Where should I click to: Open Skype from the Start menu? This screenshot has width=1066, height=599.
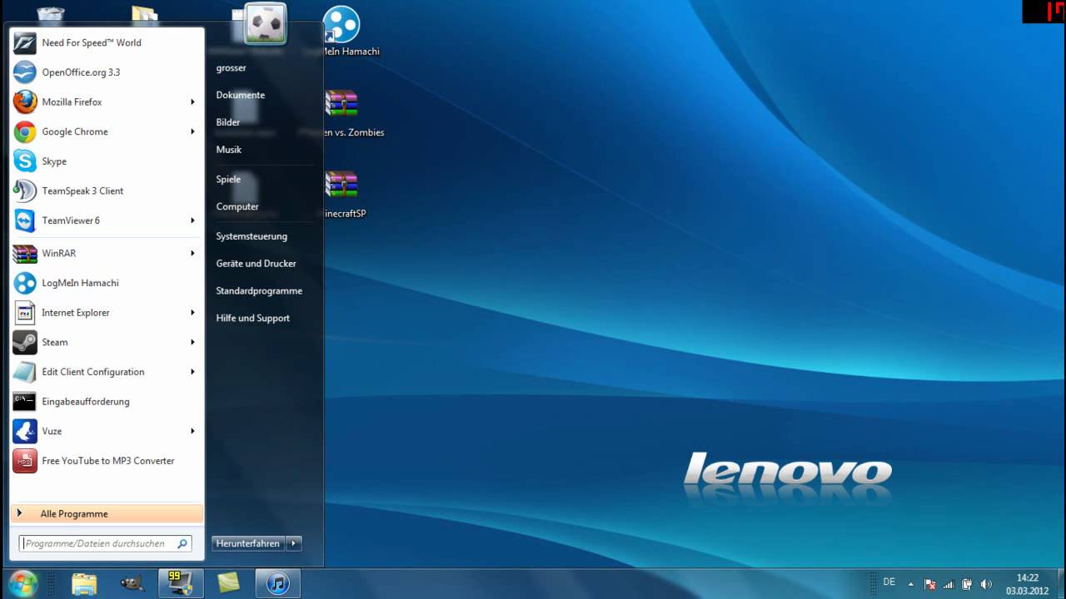click(107, 161)
